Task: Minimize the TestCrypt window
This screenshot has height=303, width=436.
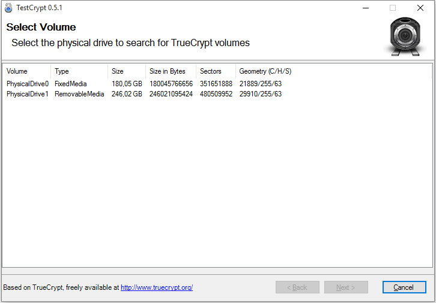Action: click(x=366, y=8)
